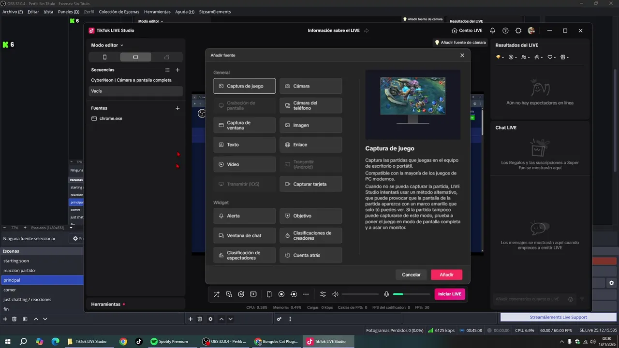This screenshot has width=619, height=348.
Task: Adjust the speaker volume slider
Action: [x=360, y=294]
